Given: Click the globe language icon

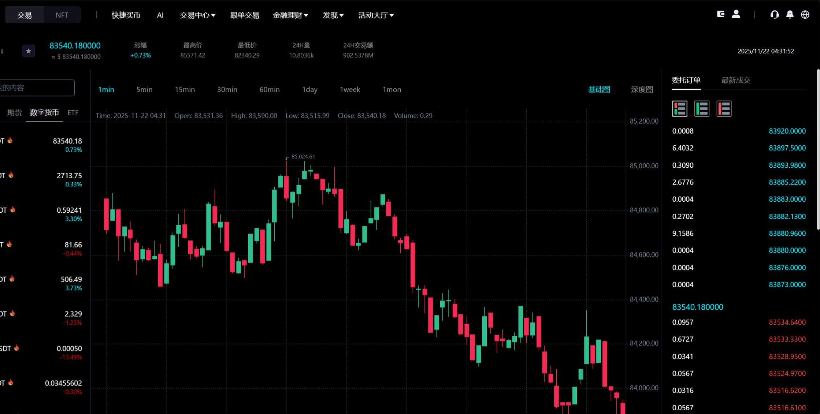Looking at the screenshot, I should click(805, 15).
